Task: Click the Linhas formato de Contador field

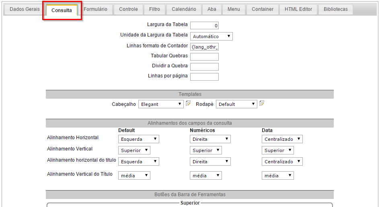Action: pyautogui.click(x=204, y=47)
